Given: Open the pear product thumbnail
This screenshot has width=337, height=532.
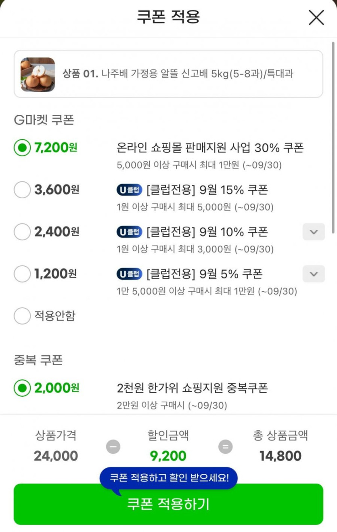Looking at the screenshot, I should click(x=38, y=74).
